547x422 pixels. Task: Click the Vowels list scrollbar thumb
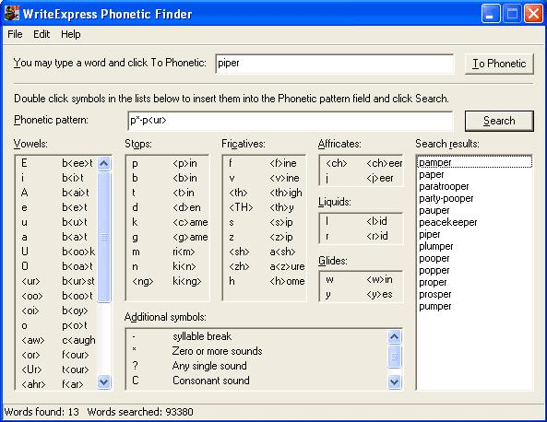104,237
